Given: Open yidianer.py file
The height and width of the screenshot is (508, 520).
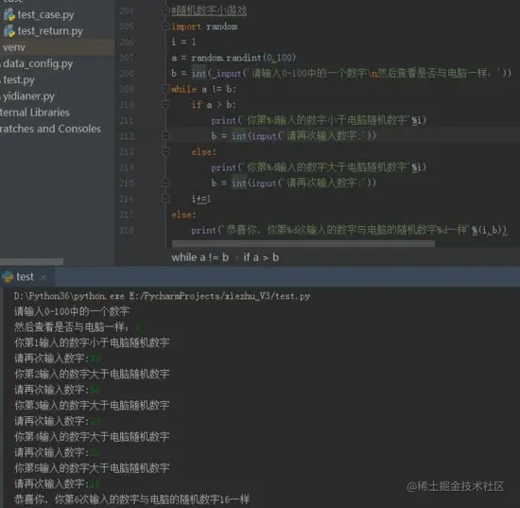Looking at the screenshot, I should tap(29, 96).
